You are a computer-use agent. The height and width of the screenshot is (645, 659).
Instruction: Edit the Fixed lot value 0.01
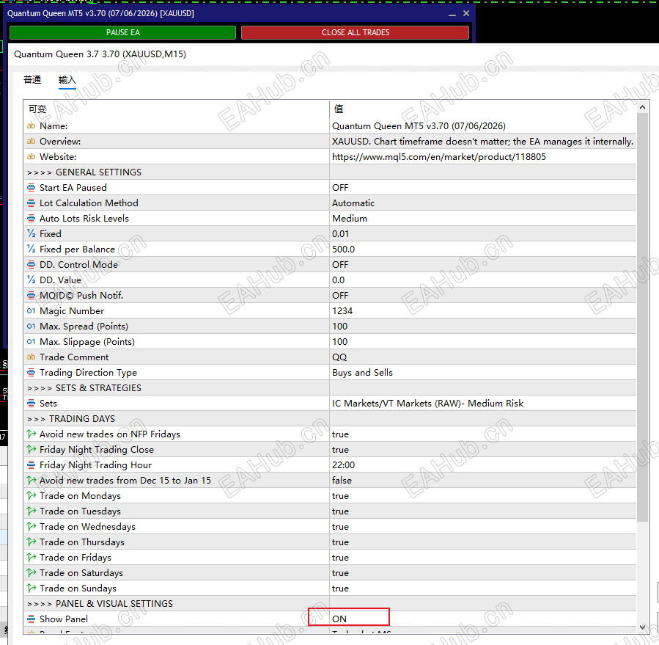click(483, 233)
